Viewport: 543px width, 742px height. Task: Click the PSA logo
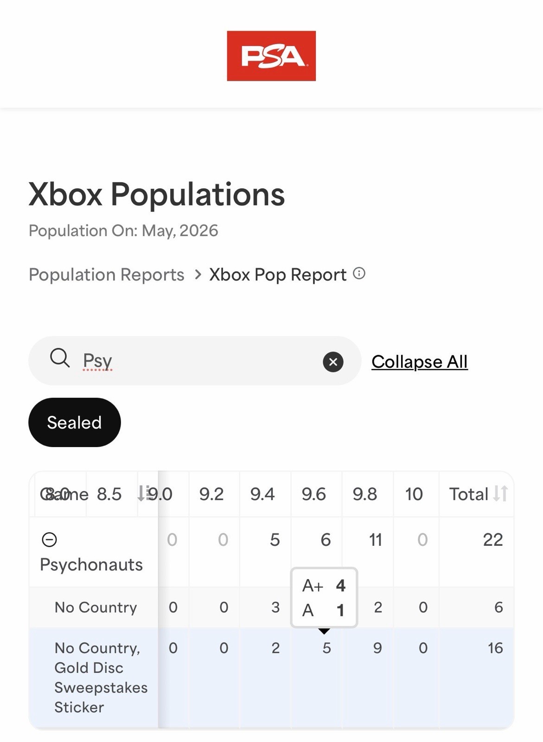coord(271,56)
